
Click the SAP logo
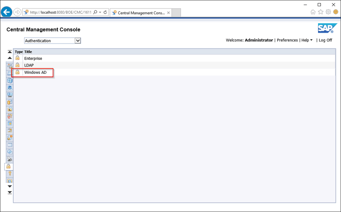(x=327, y=28)
